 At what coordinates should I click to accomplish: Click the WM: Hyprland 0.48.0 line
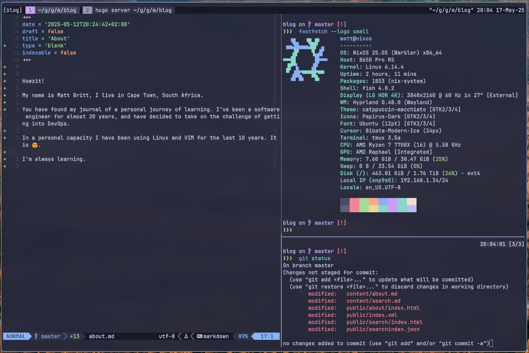pyautogui.click(x=386, y=102)
